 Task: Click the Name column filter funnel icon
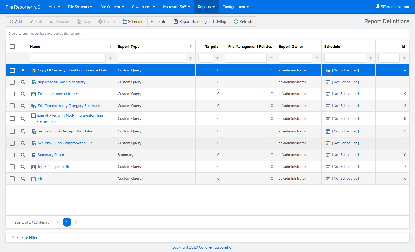(x=110, y=58)
